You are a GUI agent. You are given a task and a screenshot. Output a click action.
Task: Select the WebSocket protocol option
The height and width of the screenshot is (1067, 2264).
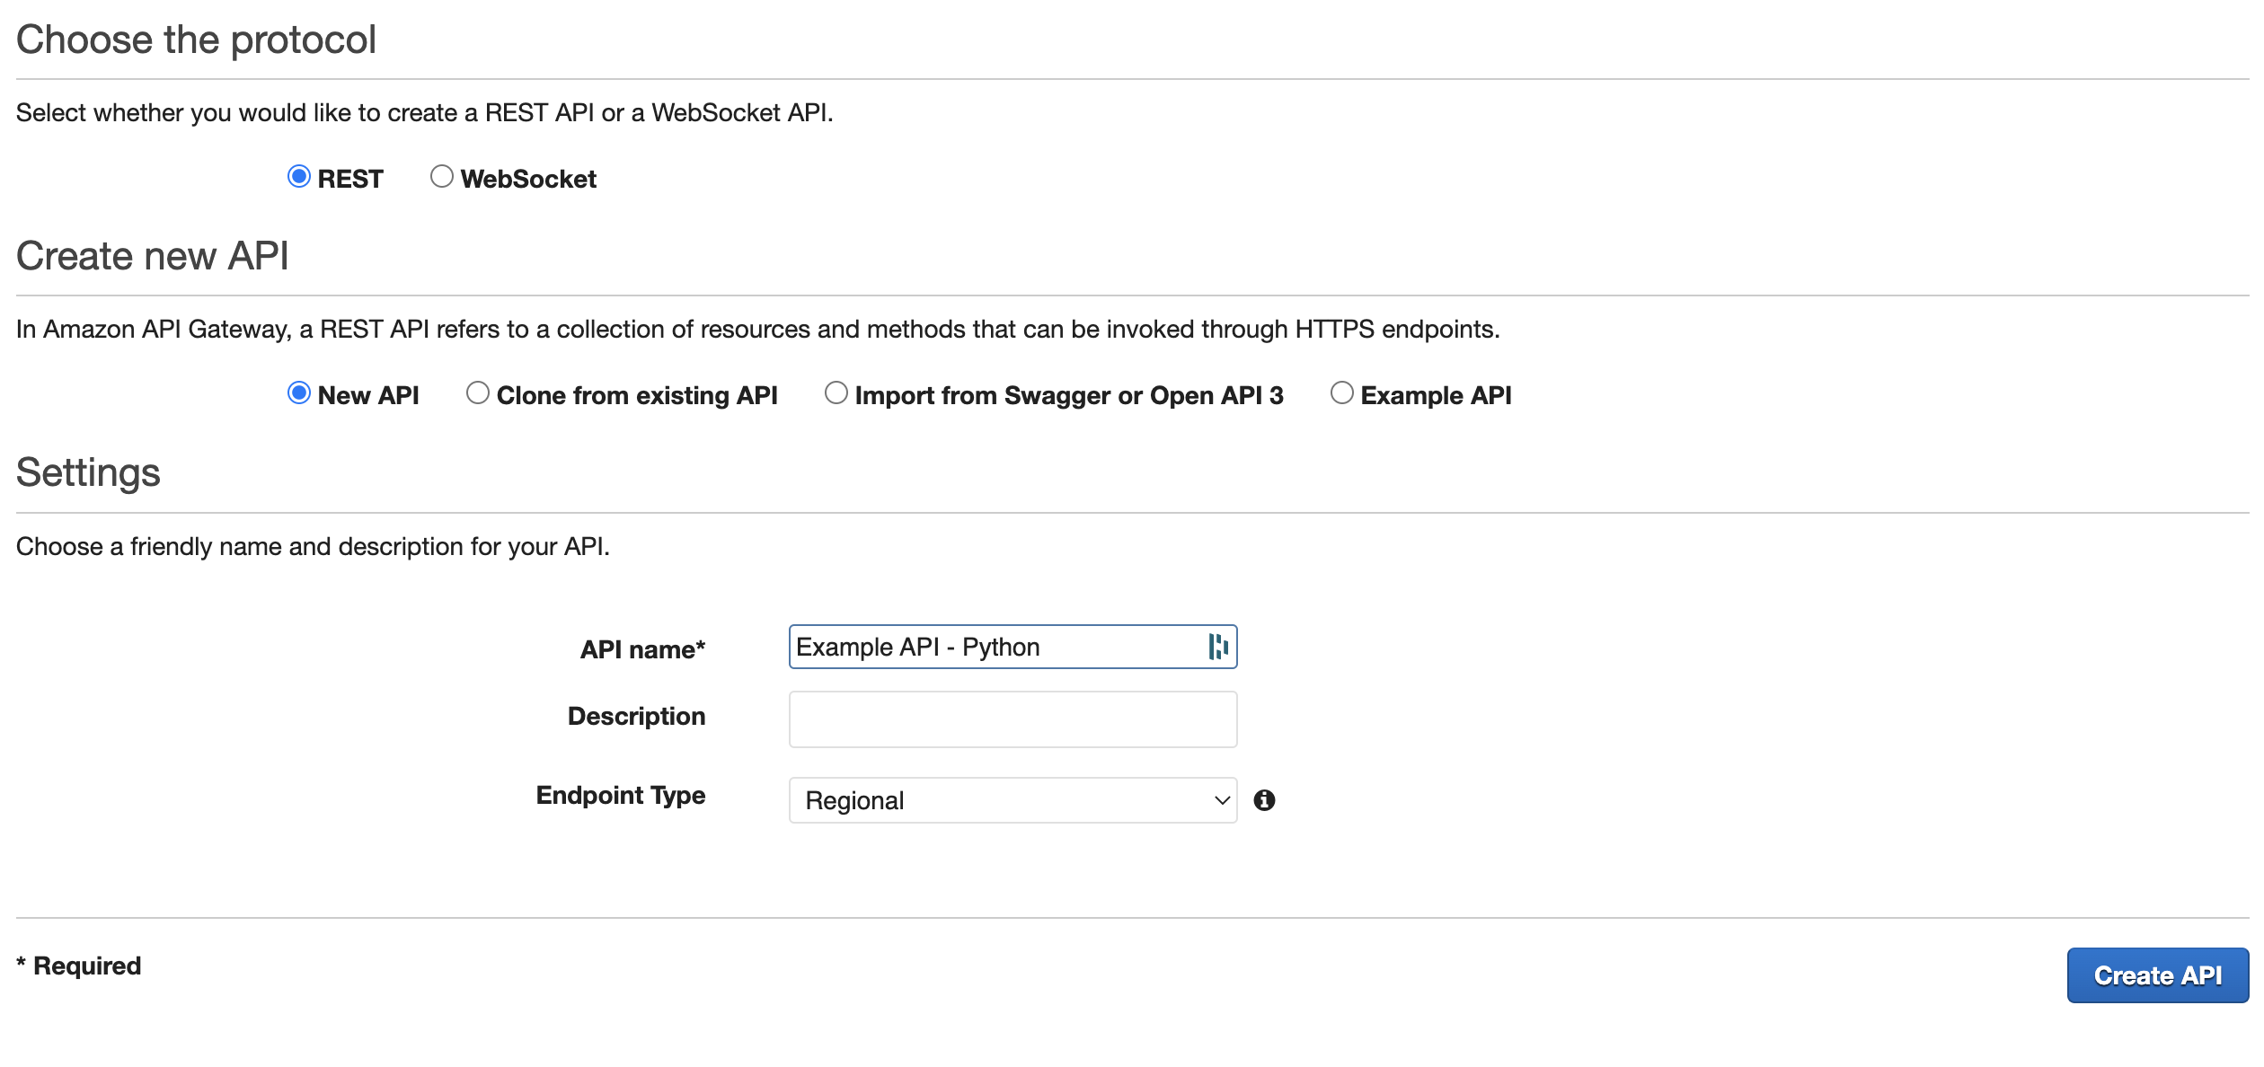click(x=441, y=176)
